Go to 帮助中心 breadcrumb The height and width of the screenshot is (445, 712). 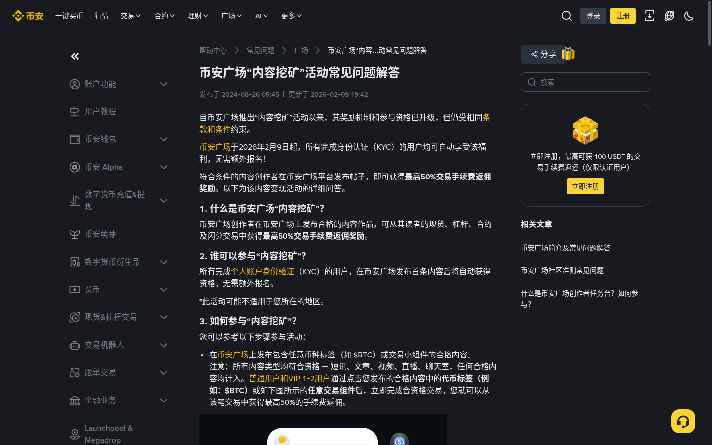click(213, 50)
